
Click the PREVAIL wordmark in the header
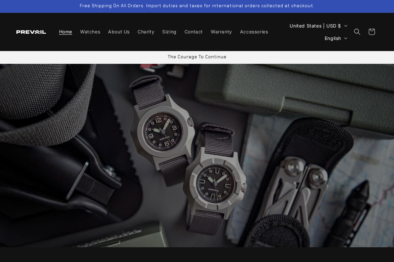pyautogui.click(x=31, y=32)
